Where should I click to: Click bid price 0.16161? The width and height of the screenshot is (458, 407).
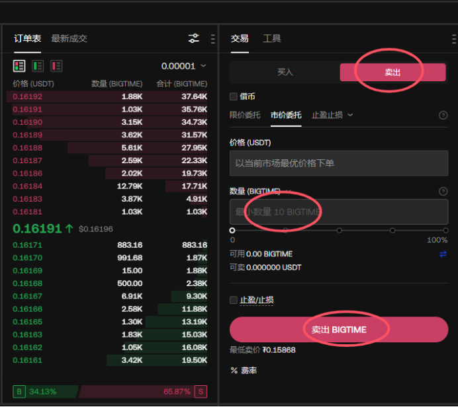[27, 360]
